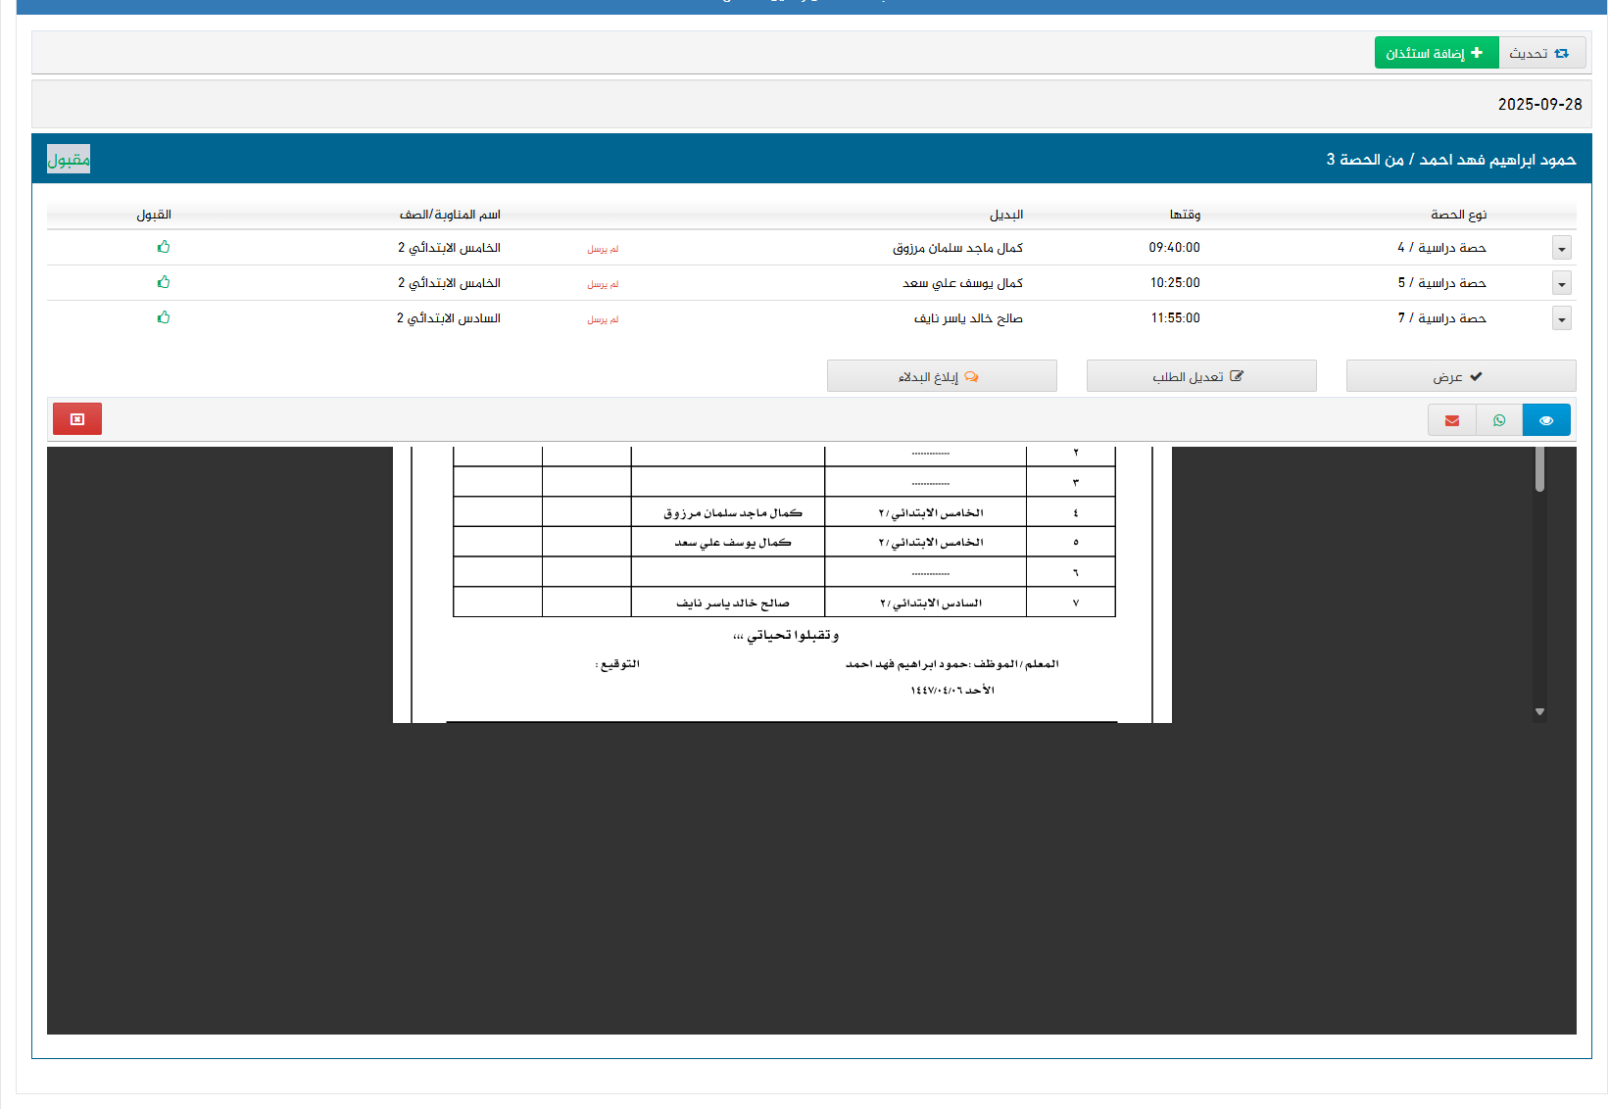Click the scroll down arrow in preview
1609x1109 pixels.
pyautogui.click(x=1539, y=712)
